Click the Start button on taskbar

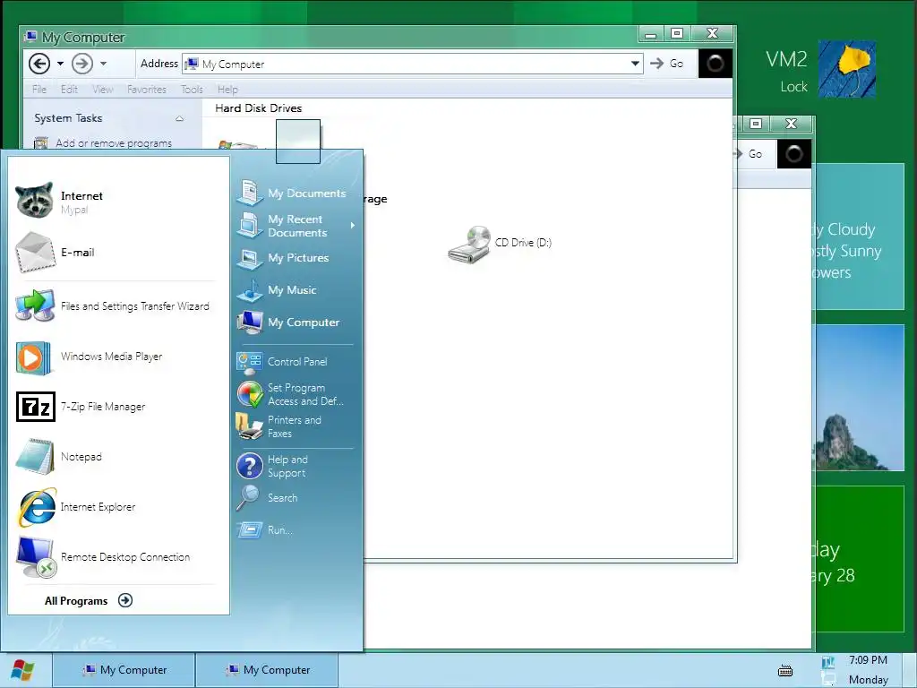tap(22, 670)
